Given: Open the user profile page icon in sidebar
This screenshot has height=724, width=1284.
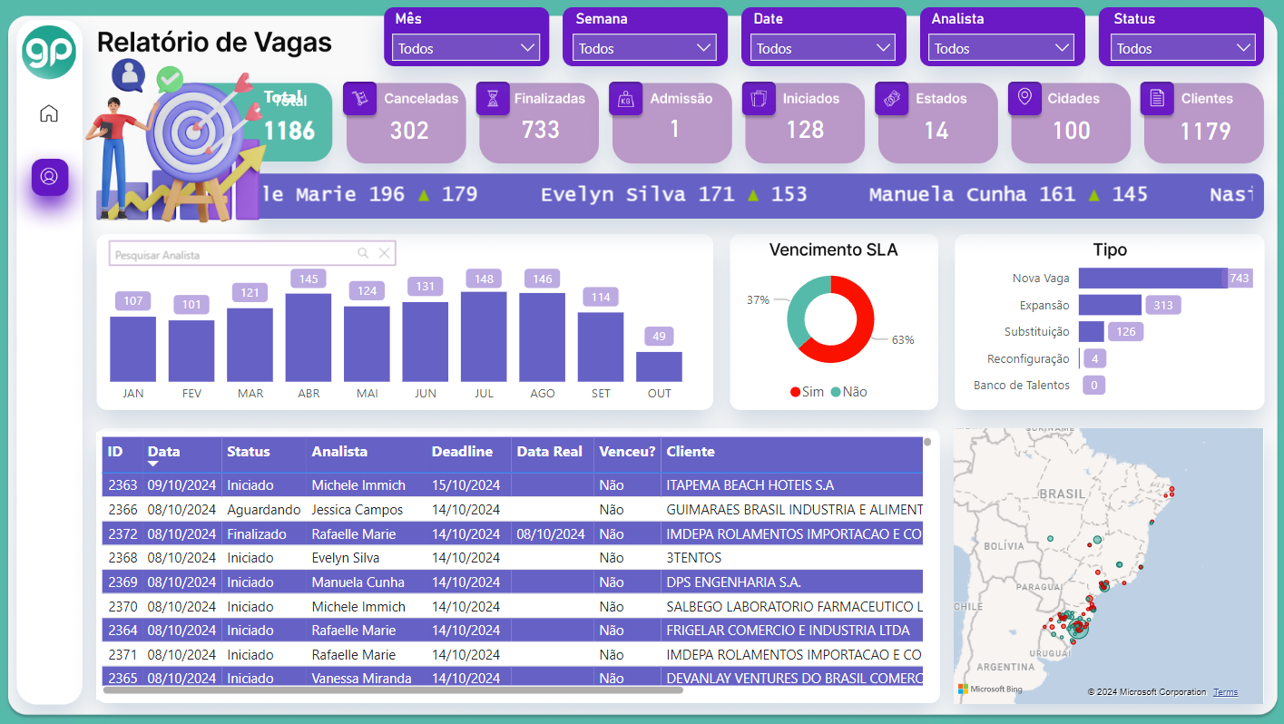Looking at the screenshot, I should pos(49,176).
